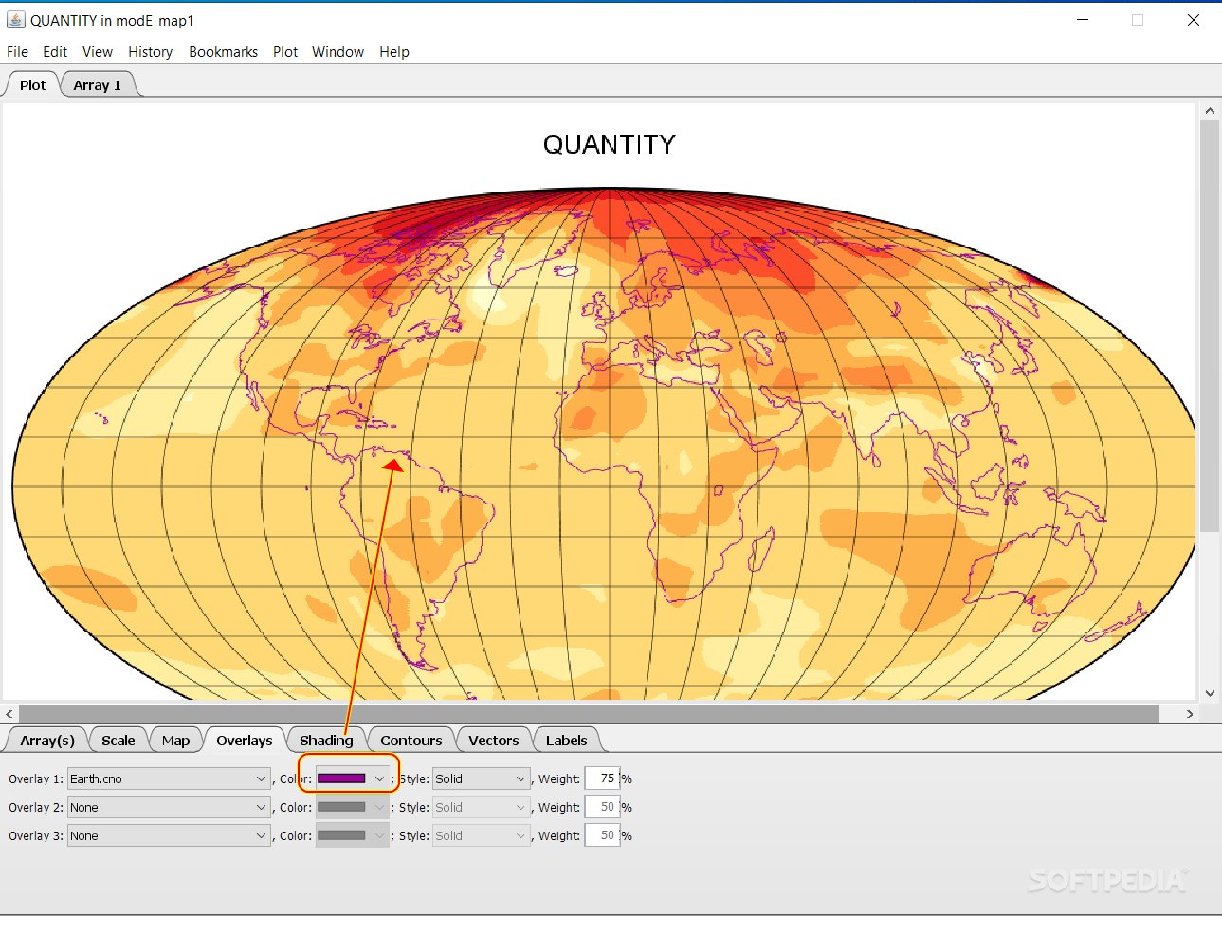Screen dimensions: 1222x934
Task: Expand Overlay 2 Style dropdown
Action: (481, 807)
